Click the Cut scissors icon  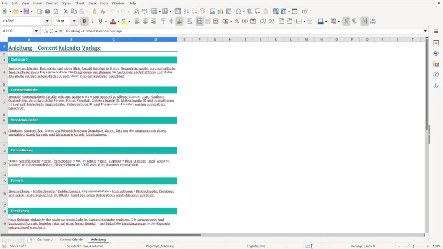pyautogui.click(x=66, y=11)
